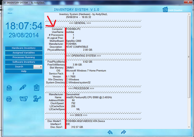Select the pen edit icon
Viewport: 194px width, 137px height.
23,87
